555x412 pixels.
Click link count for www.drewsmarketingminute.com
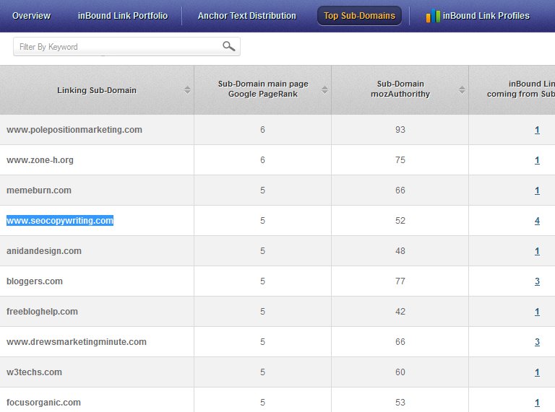point(537,342)
